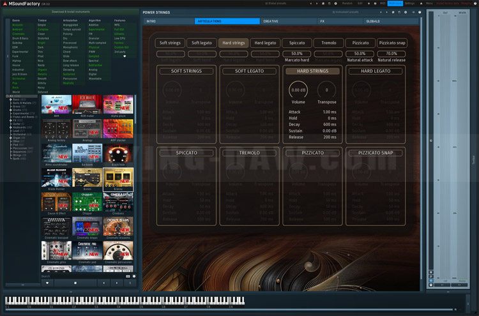Switch to the INTRO tab

coord(169,21)
